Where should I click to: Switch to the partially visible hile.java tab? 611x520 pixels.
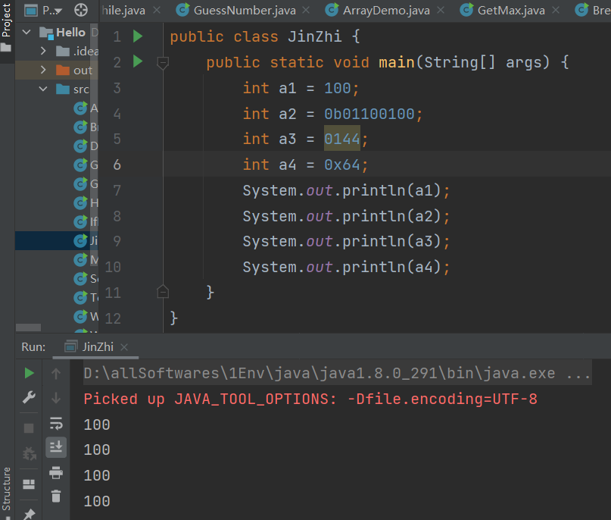click(123, 11)
